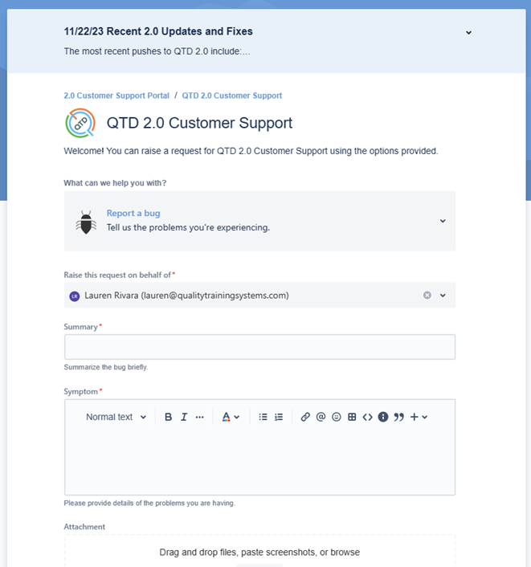This screenshot has width=531, height=567.
Task: Open the Normal text style dropdown
Action: click(116, 417)
